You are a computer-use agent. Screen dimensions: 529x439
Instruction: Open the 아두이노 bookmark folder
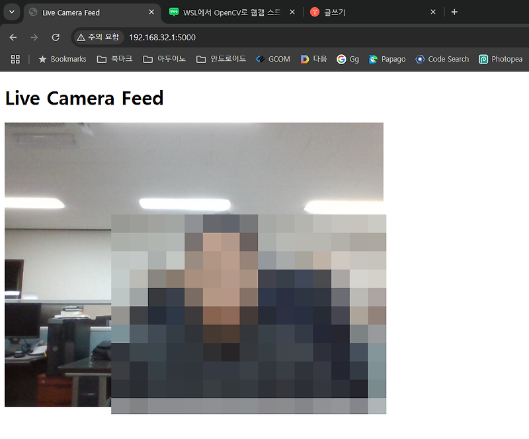[165, 60]
